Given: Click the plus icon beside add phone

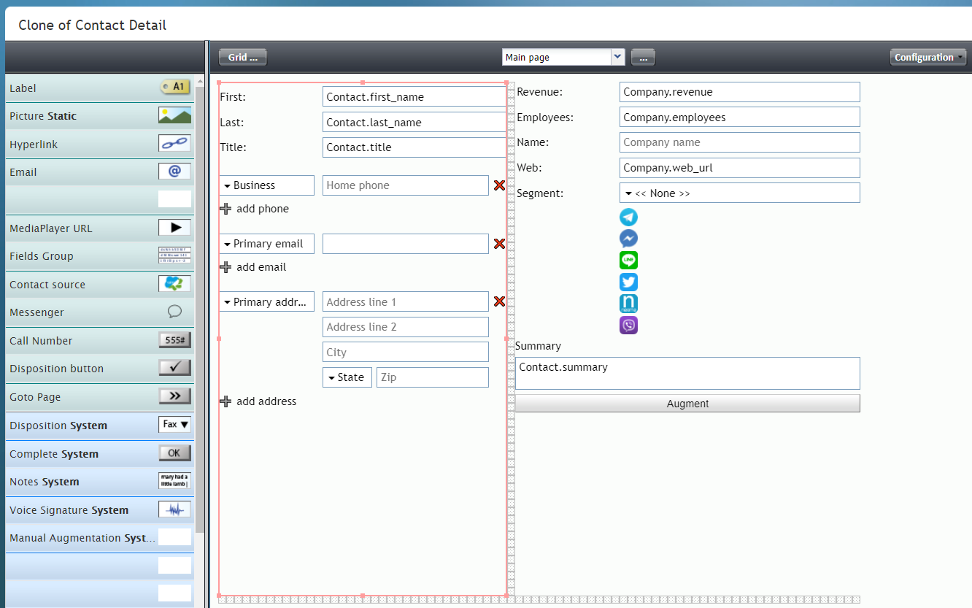Looking at the screenshot, I should 225,209.
